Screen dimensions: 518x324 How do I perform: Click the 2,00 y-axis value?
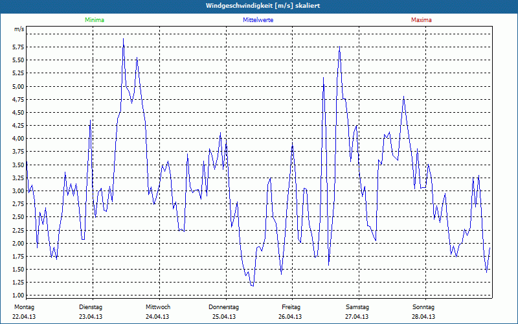click(x=18, y=244)
